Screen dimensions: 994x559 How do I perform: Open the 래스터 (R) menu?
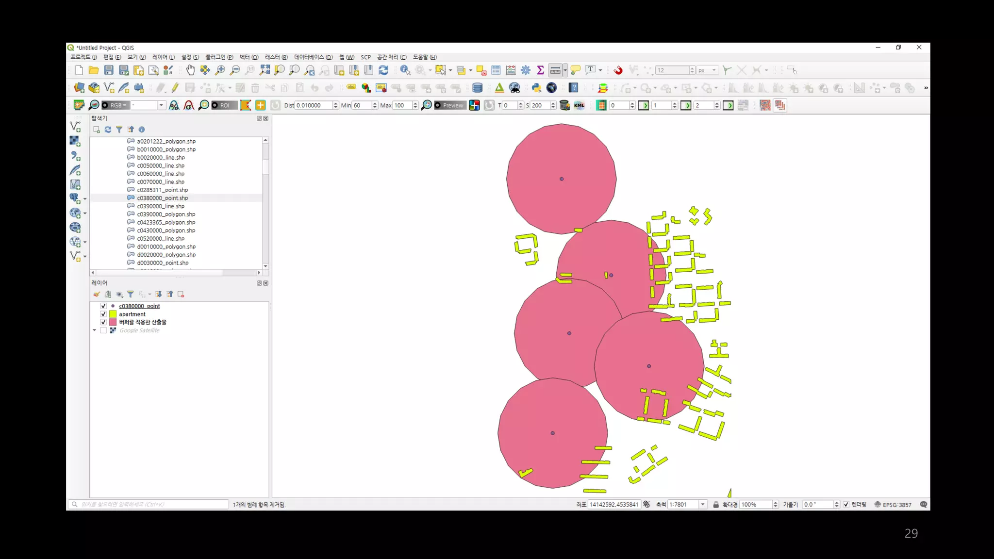(276, 57)
